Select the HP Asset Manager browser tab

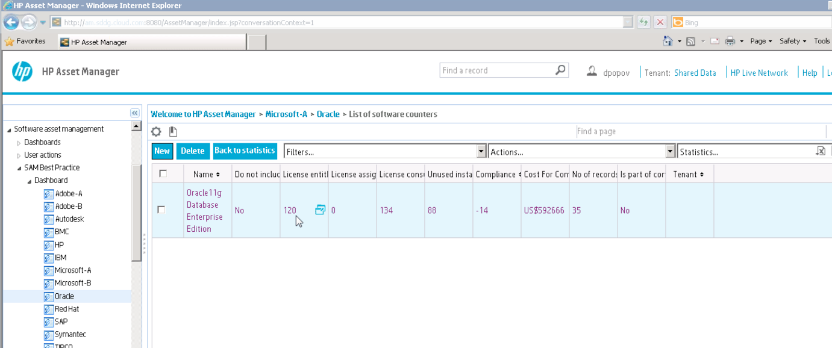[x=152, y=42]
